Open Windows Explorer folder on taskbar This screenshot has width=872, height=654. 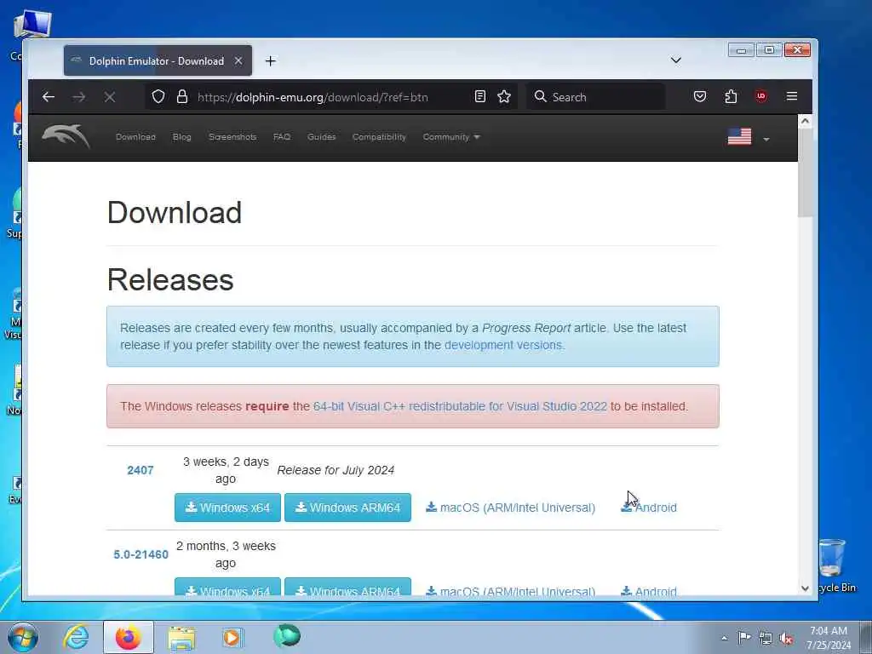click(182, 638)
